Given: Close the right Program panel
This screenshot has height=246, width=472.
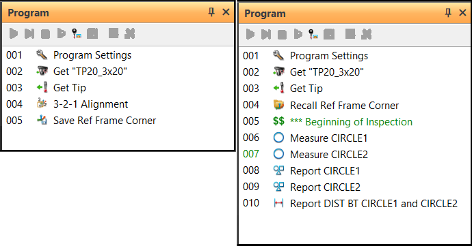Looking at the screenshot, I should click(x=462, y=12).
